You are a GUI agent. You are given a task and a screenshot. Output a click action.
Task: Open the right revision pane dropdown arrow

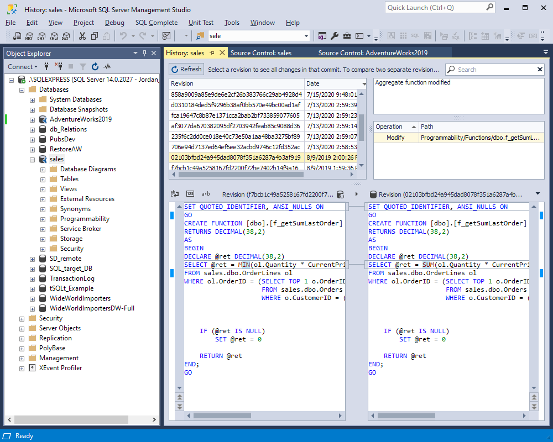click(x=538, y=193)
